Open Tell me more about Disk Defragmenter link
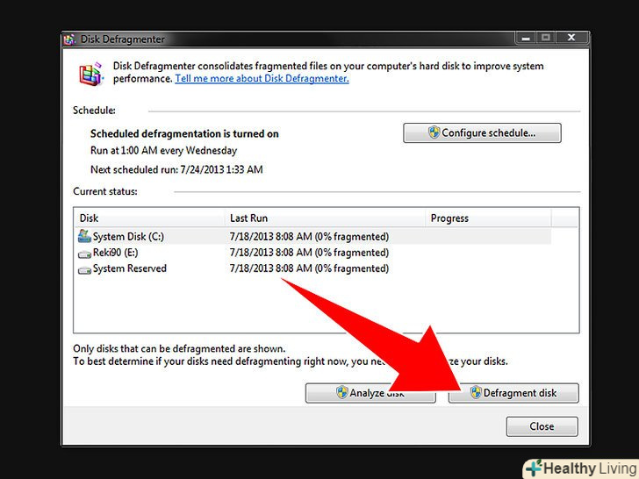 click(262, 79)
